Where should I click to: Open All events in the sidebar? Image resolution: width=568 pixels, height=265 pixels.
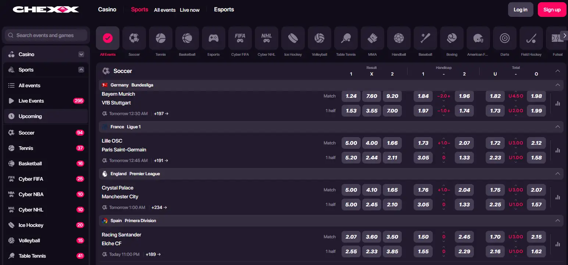(x=46, y=85)
